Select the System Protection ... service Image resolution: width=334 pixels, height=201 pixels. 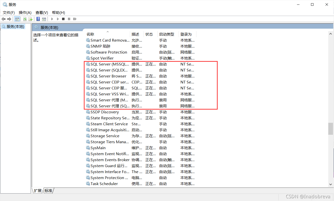[x=140, y=178]
